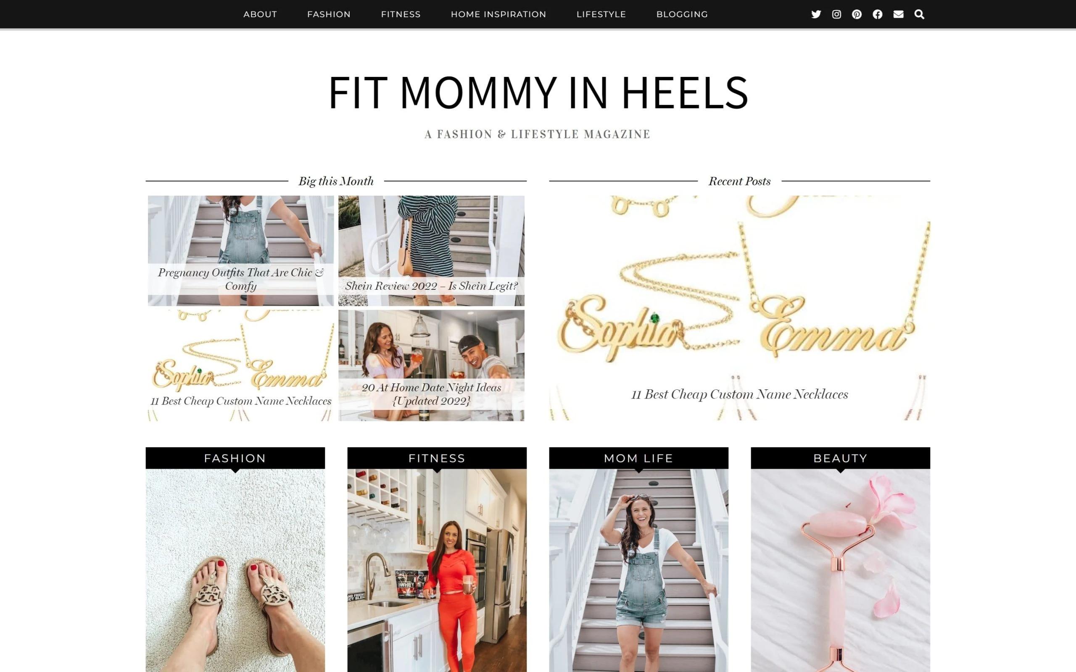The image size is (1076, 672).
Task: Choose Lifestyle from the top menu
Action: pyautogui.click(x=601, y=14)
